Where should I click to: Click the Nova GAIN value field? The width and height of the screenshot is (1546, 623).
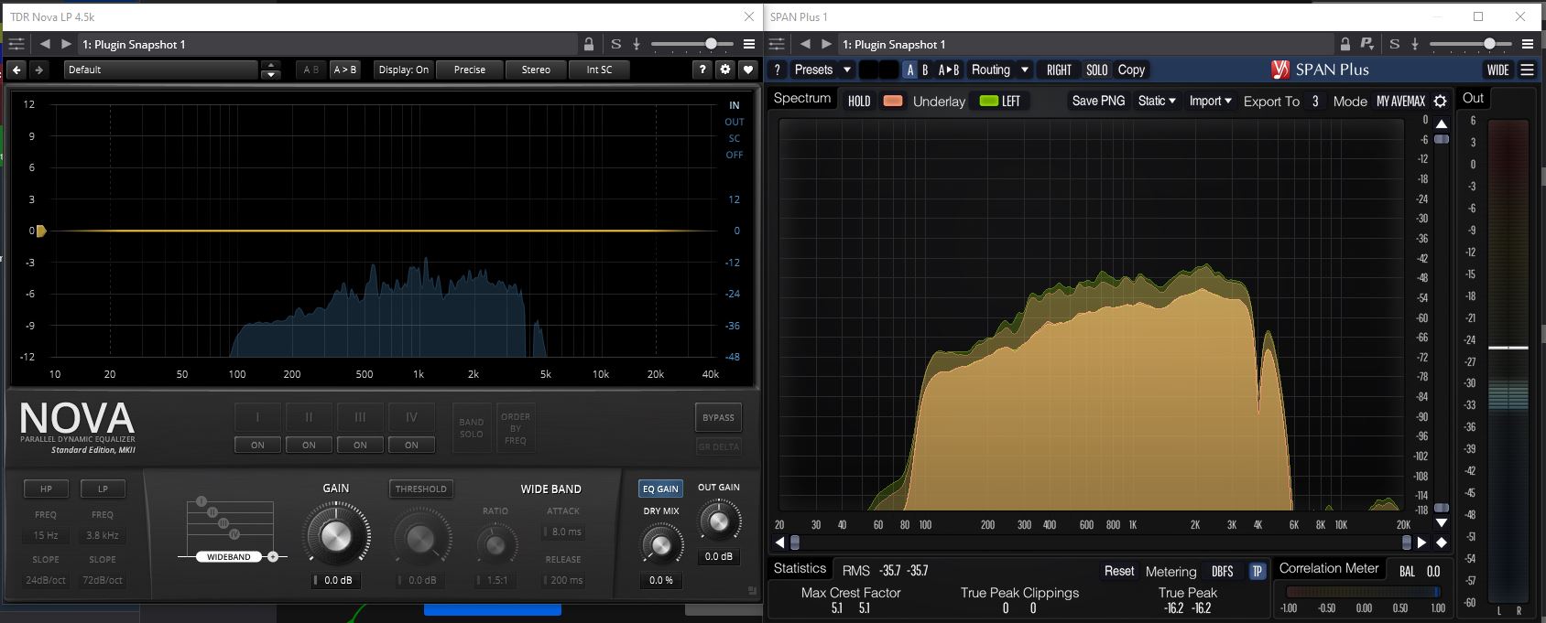(x=336, y=580)
